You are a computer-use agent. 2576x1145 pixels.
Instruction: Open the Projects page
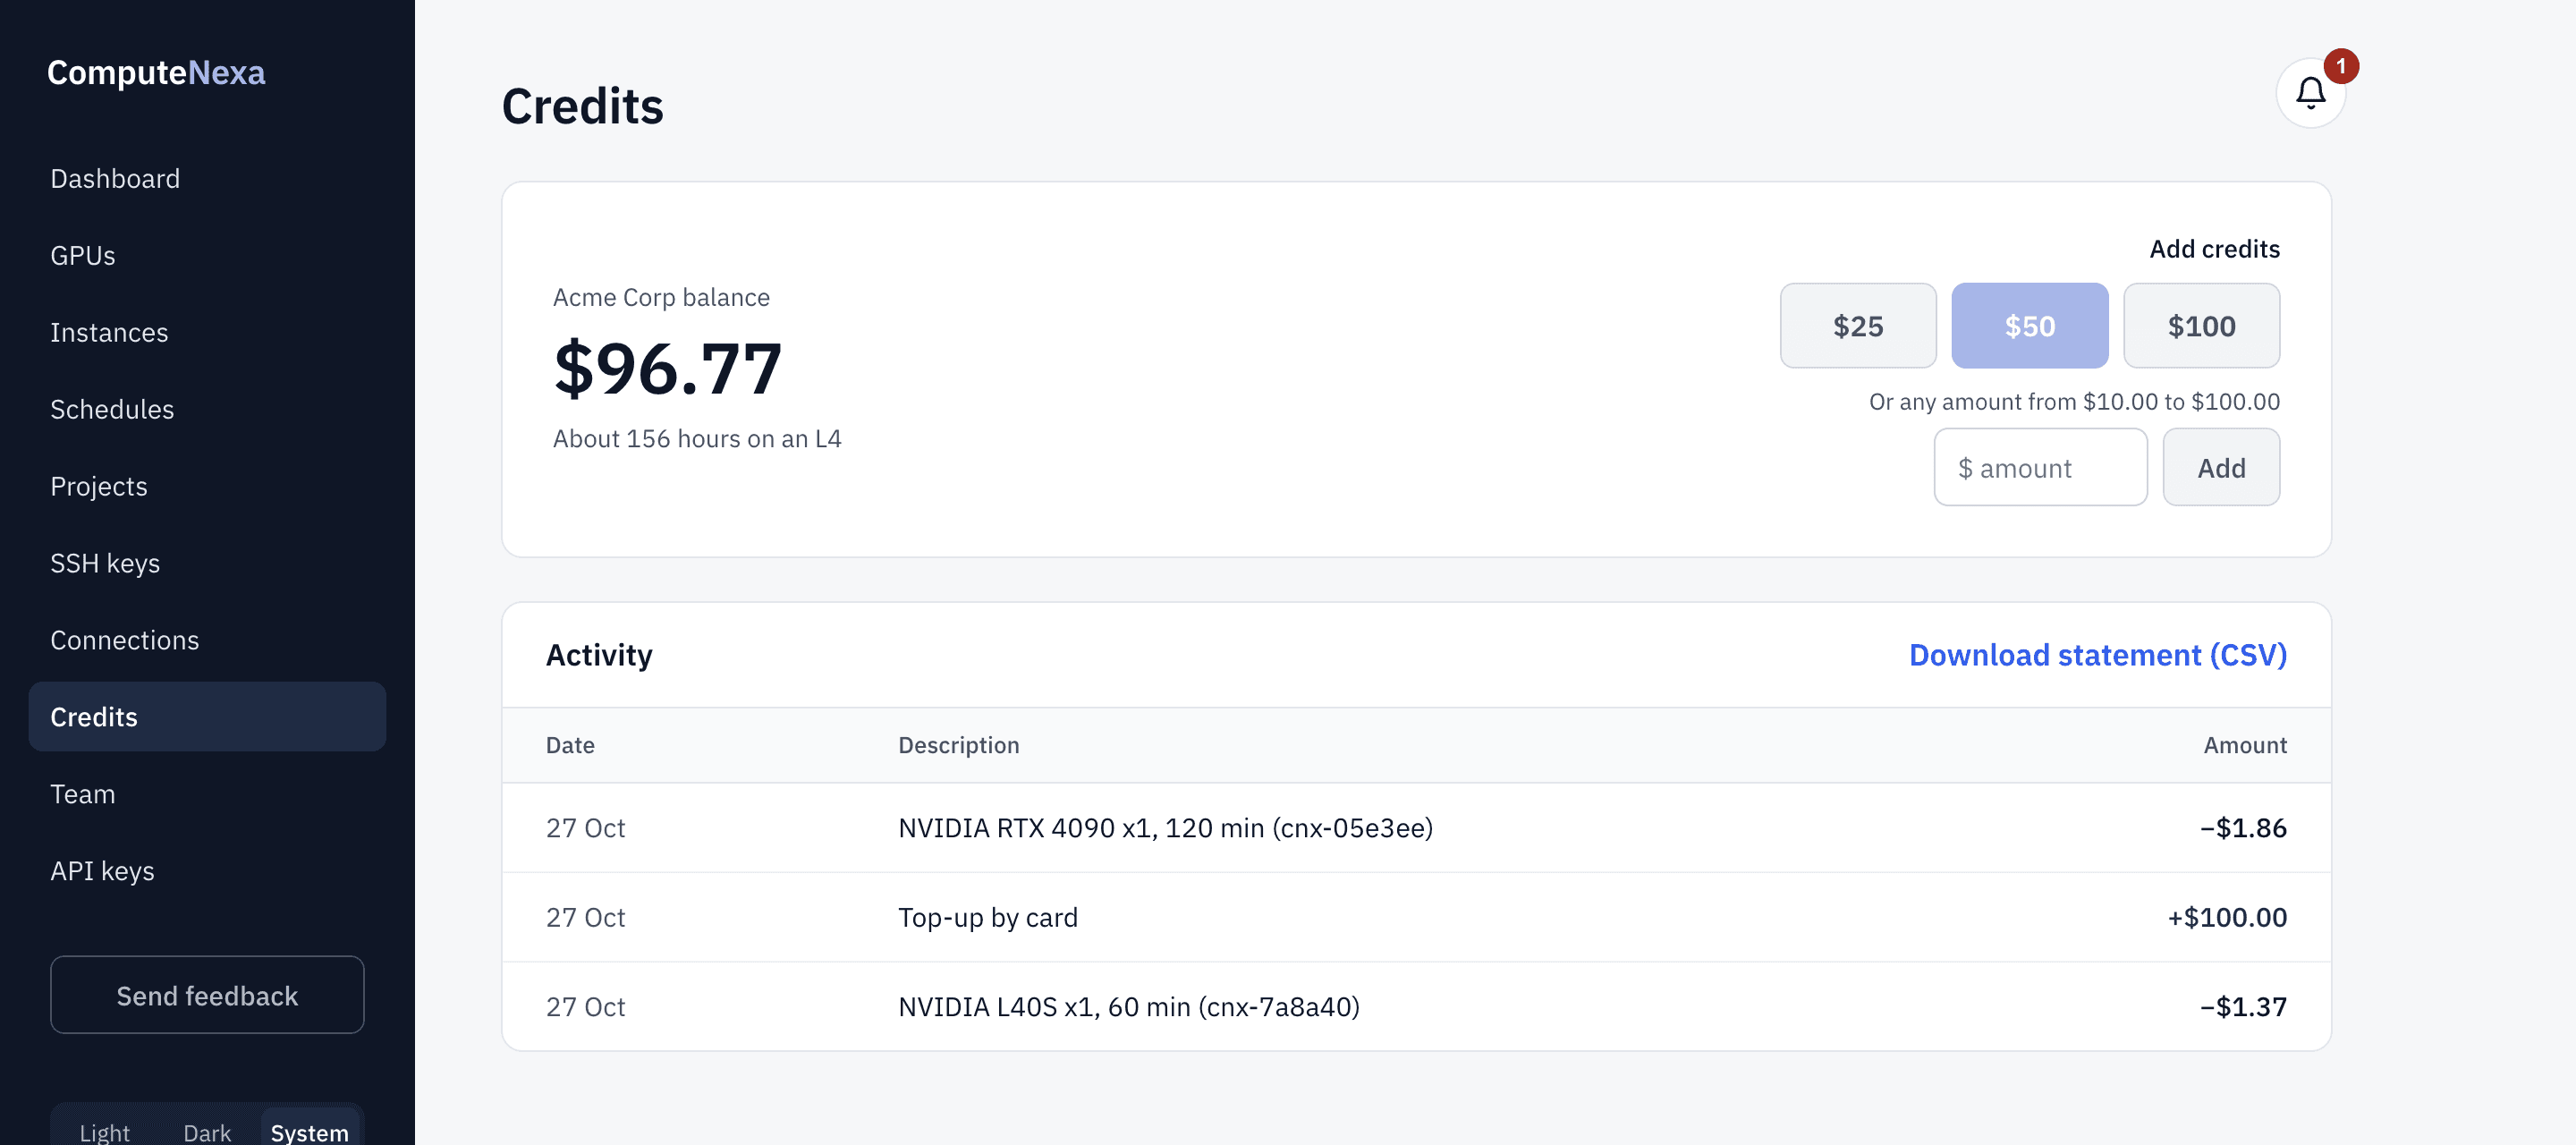207,486
